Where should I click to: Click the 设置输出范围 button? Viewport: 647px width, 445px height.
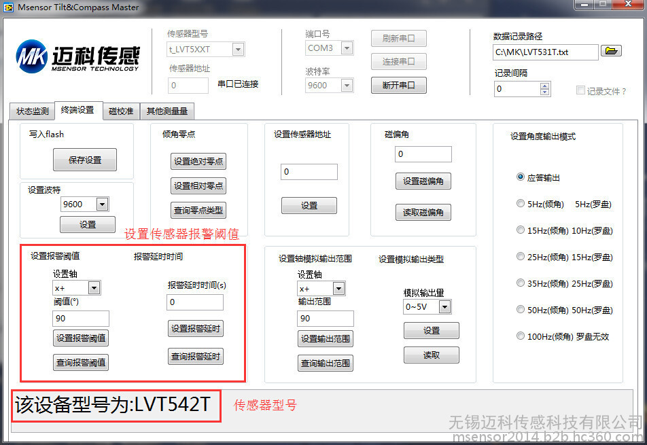[326, 338]
